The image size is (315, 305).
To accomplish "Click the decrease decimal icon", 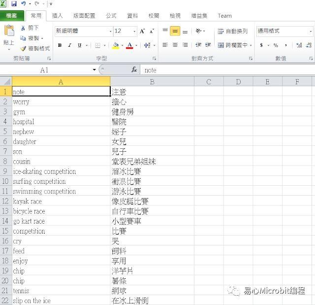I will click(x=309, y=45).
